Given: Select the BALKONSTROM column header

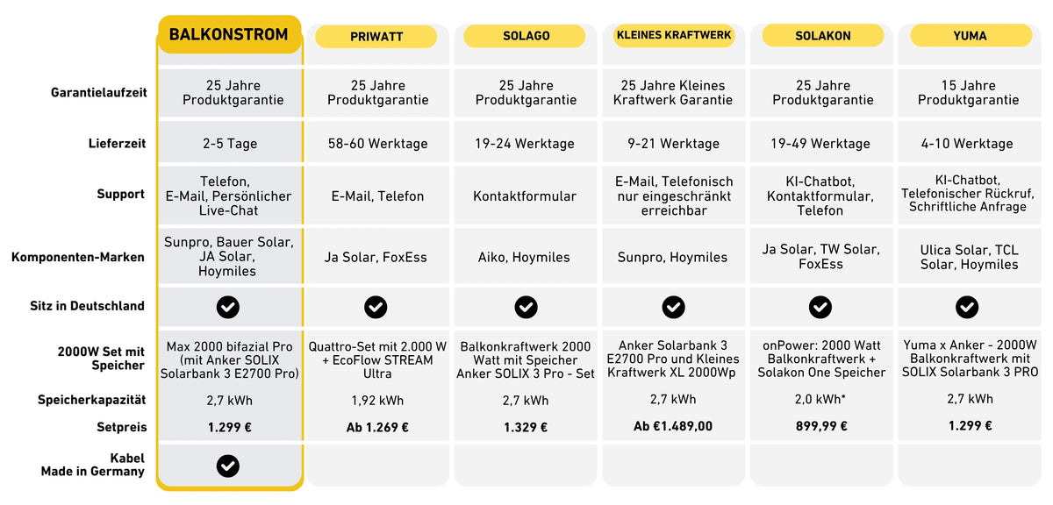Looking at the screenshot, I should point(228,35).
